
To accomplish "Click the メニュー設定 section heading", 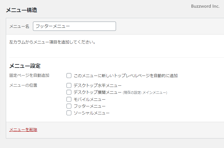I will click(25, 66).
